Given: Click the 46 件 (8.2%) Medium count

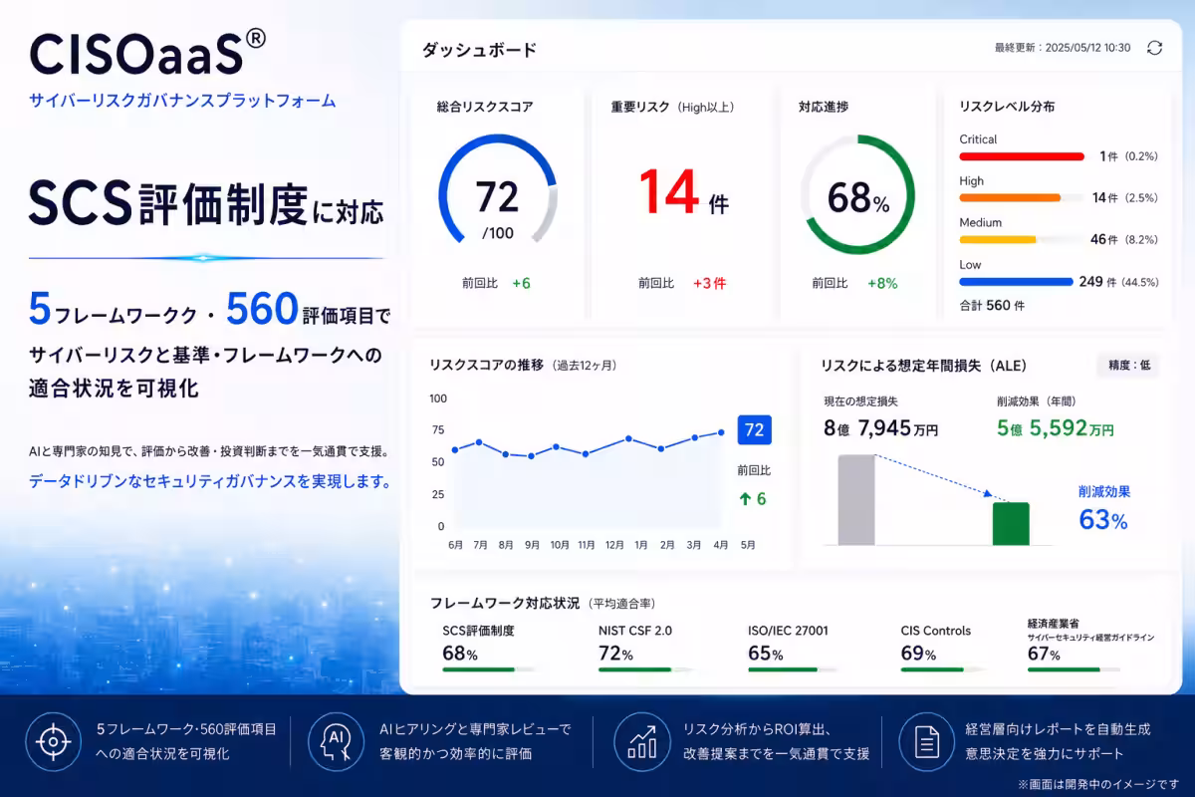Looking at the screenshot, I should [x=1125, y=240].
